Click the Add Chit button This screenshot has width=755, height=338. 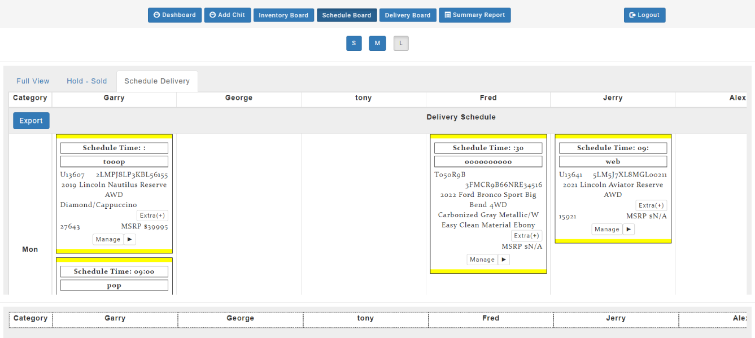click(x=227, y=15)
